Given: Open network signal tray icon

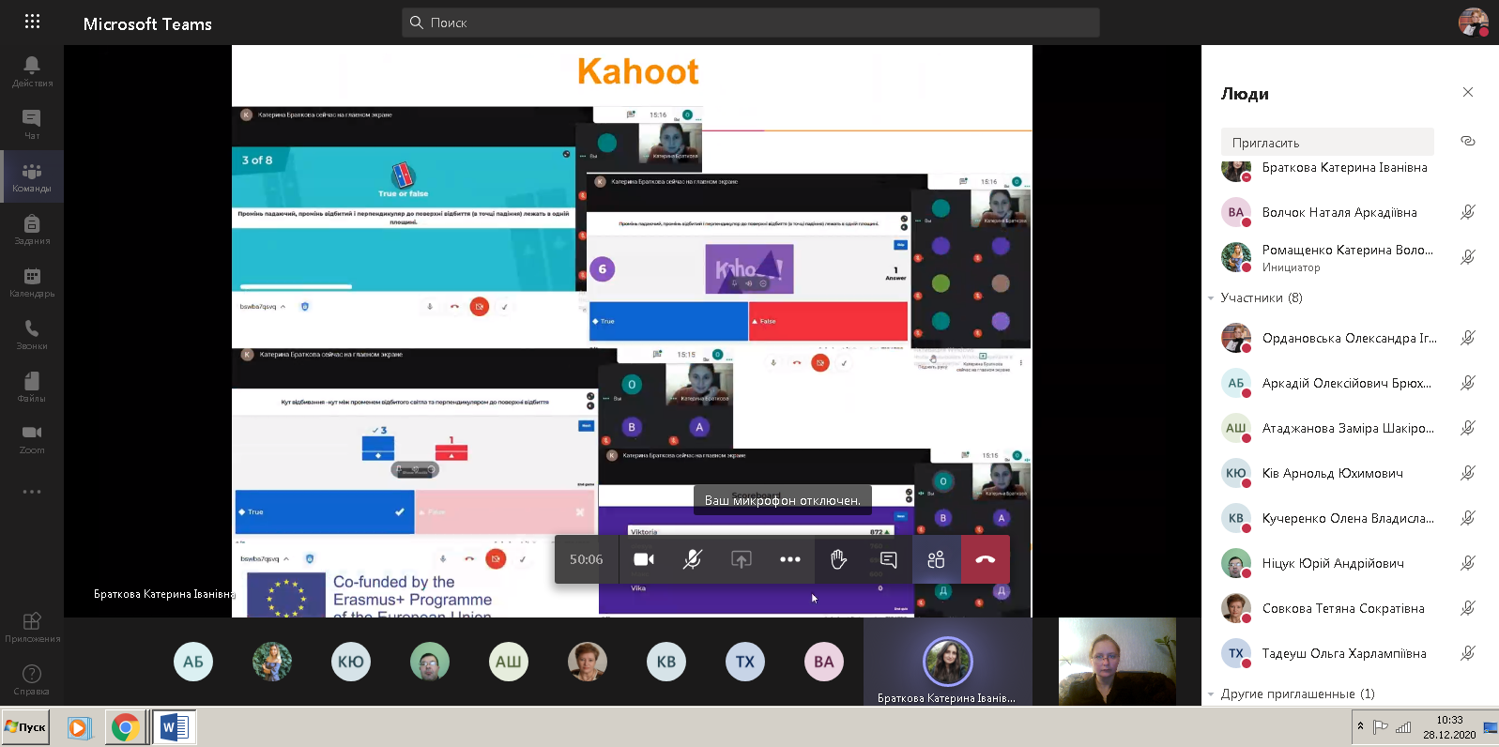Looking at the screenshot, I should (1404, 727).
